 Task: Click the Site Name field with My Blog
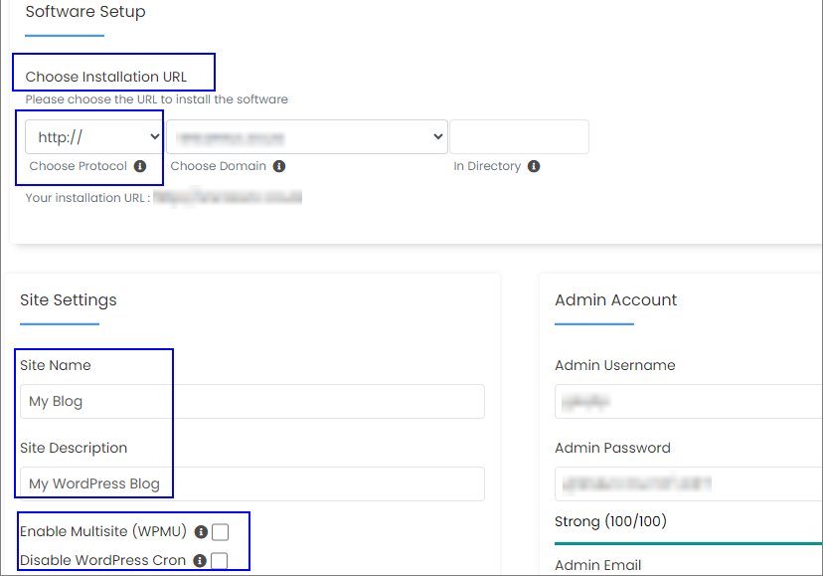click(x=252, y=402)
